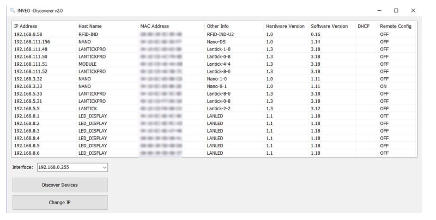The width and height of the screenshot is (436, 220).
Task: Click the Lantick-2-2 info cell
Action: click(x=219, y=109)
